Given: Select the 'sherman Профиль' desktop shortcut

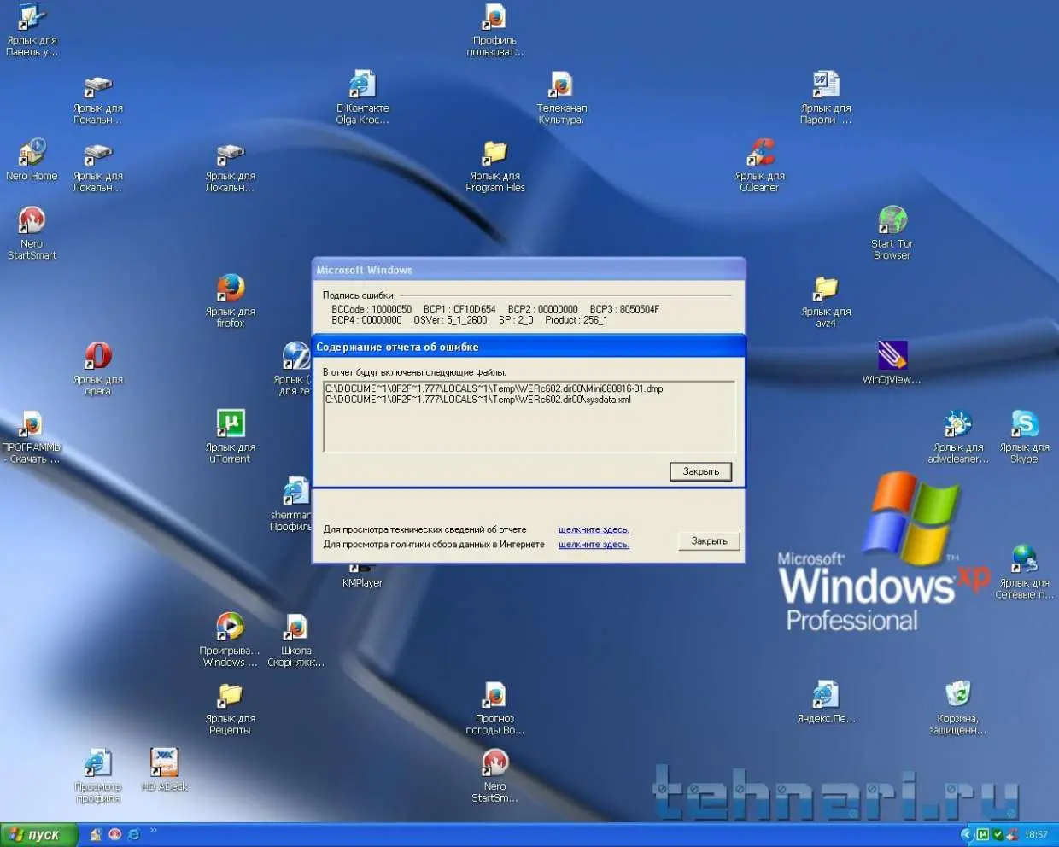Looking at the screenshot, I should click(293, 504).
